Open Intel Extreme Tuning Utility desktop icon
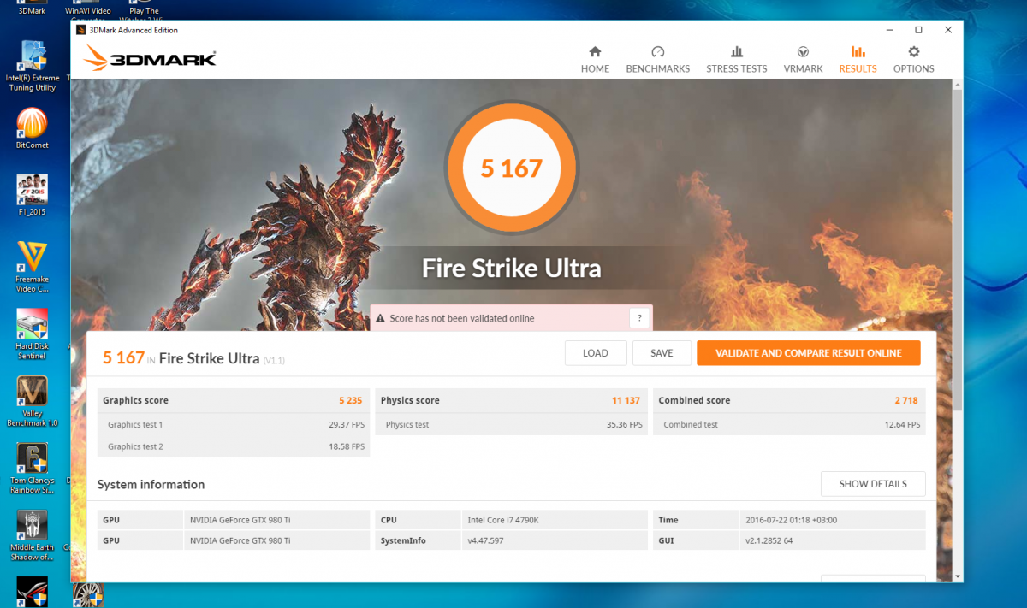The height and width of the screenshot is (608, 1027). pyautogui.click(x=32, y=67)
